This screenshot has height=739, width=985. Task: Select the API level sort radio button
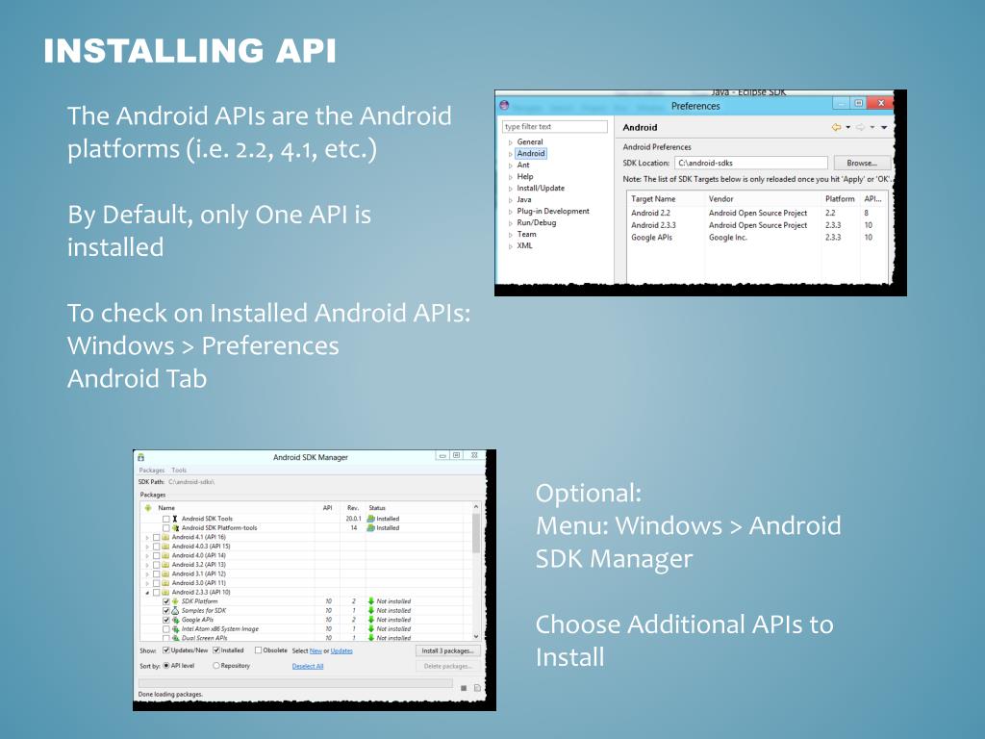tap(165, 666)
